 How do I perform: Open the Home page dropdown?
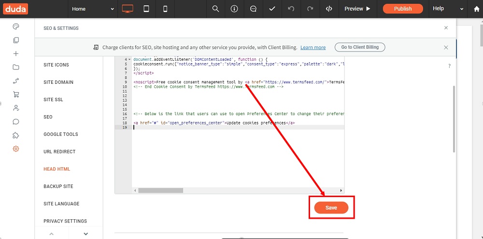93,9
